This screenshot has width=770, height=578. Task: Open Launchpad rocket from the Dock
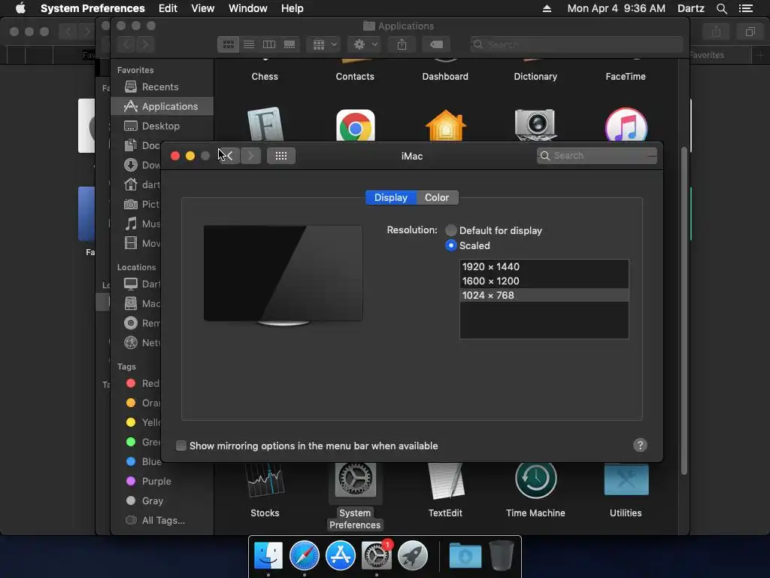pyautogui.click(x=413, y=555)
